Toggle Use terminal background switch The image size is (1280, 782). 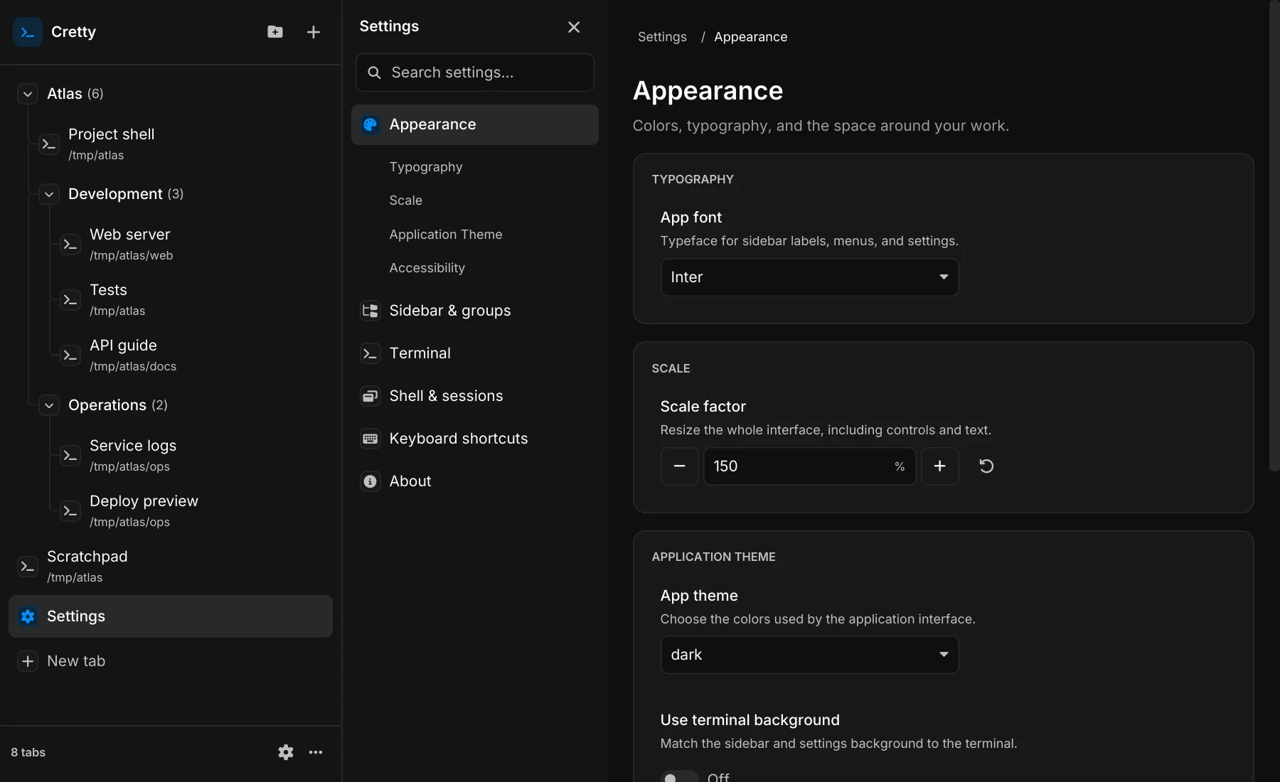point(679,777)
